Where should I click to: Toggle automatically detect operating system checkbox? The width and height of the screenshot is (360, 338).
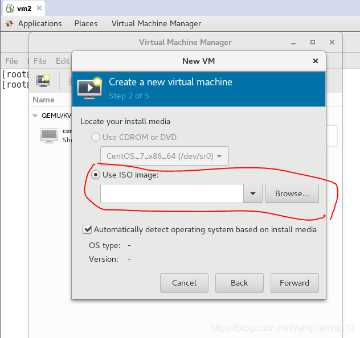pyautogui.click(x=87, y=229)
